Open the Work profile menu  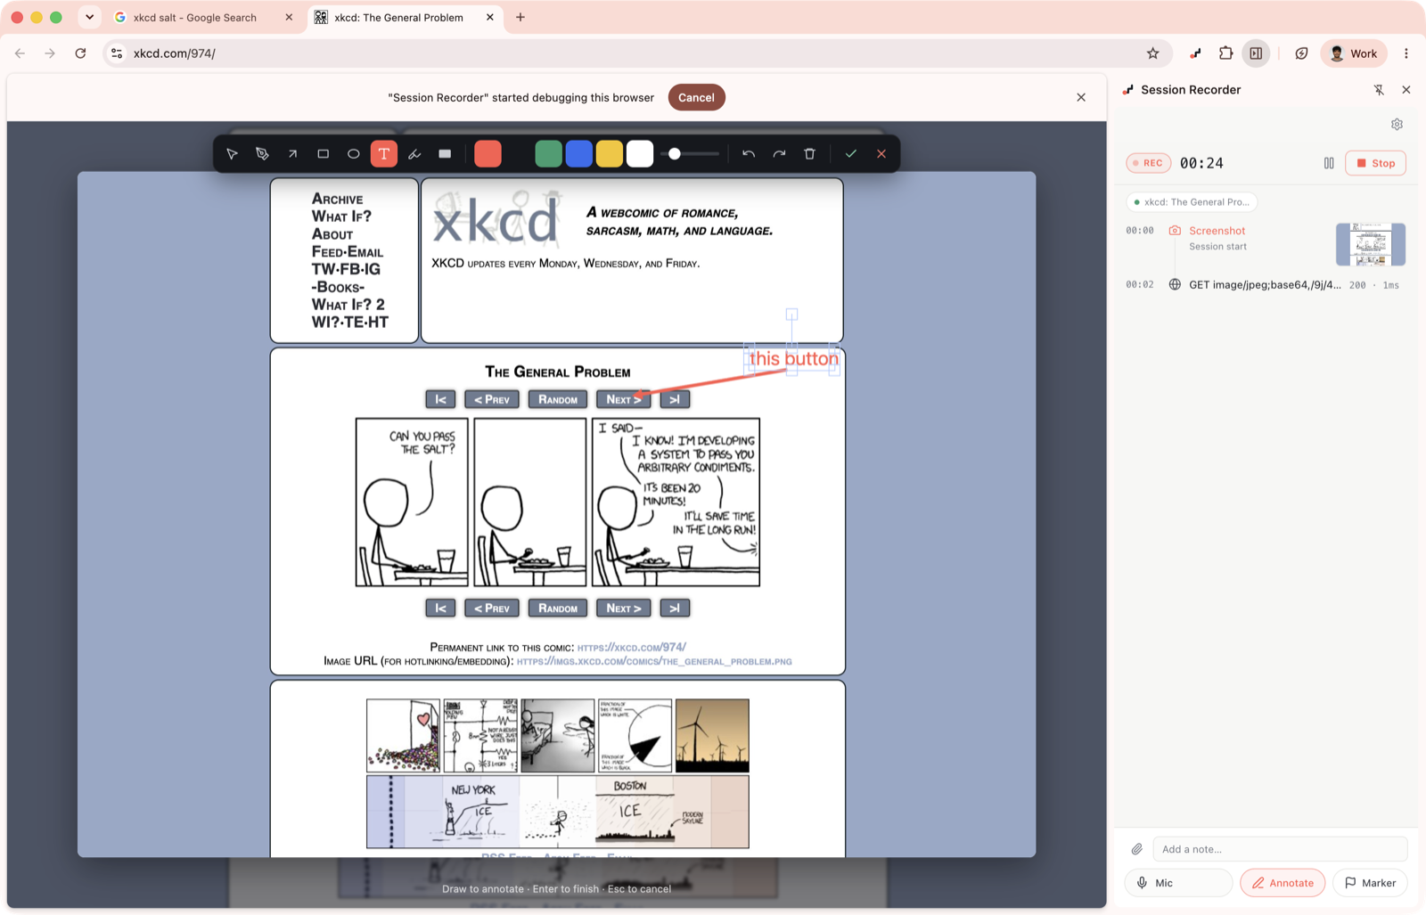coord(1354,53)
